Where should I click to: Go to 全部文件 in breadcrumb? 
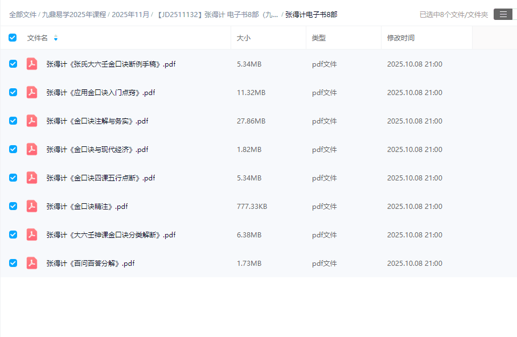click(22, 14)
